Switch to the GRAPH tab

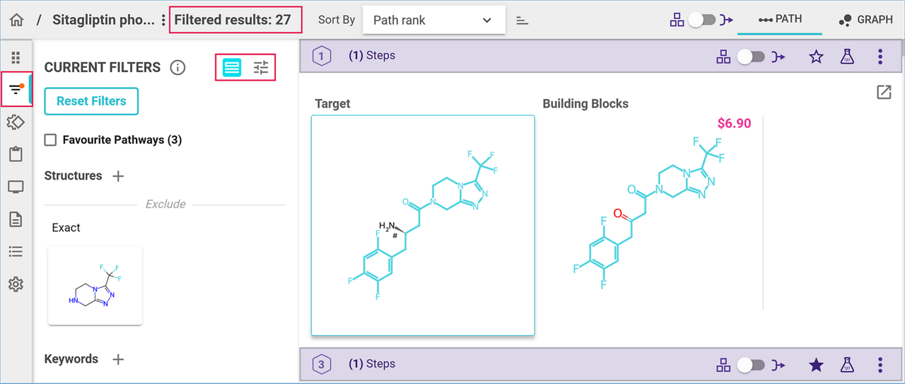coord(865,20)
